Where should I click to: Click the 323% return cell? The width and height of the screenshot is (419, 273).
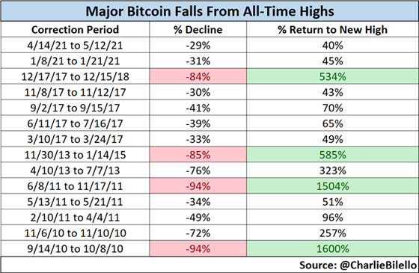(x=333, y=171)
